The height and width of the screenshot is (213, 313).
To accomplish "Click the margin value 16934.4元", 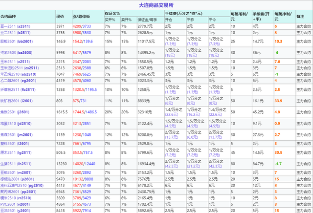I will tap(146, 164).
